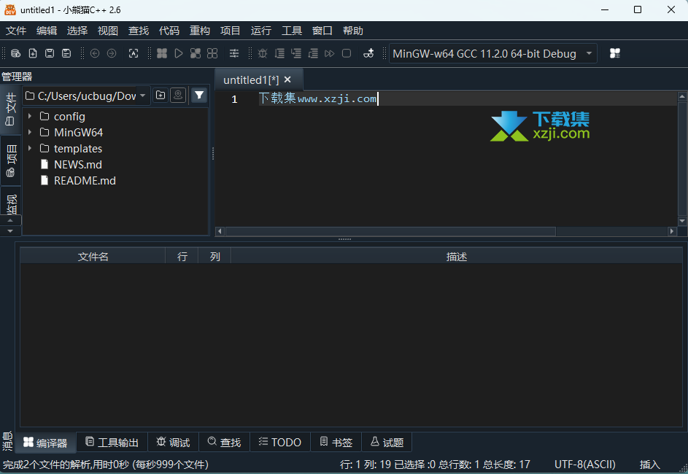Open the 工具 menu
The height and width of the screenshot is (474, 688).
point(292,31)
